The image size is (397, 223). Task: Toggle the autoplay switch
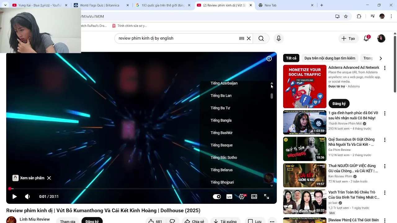[x=217, y=197]
